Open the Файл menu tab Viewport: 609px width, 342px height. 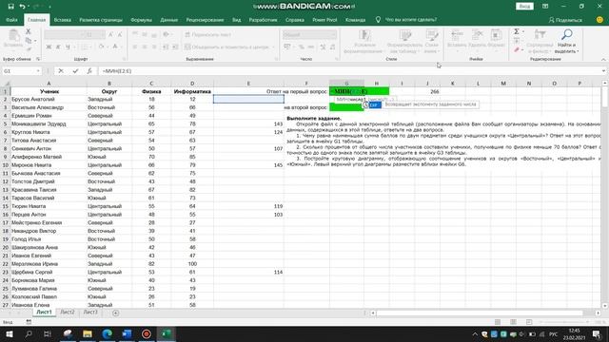click(x=11, y=20)
